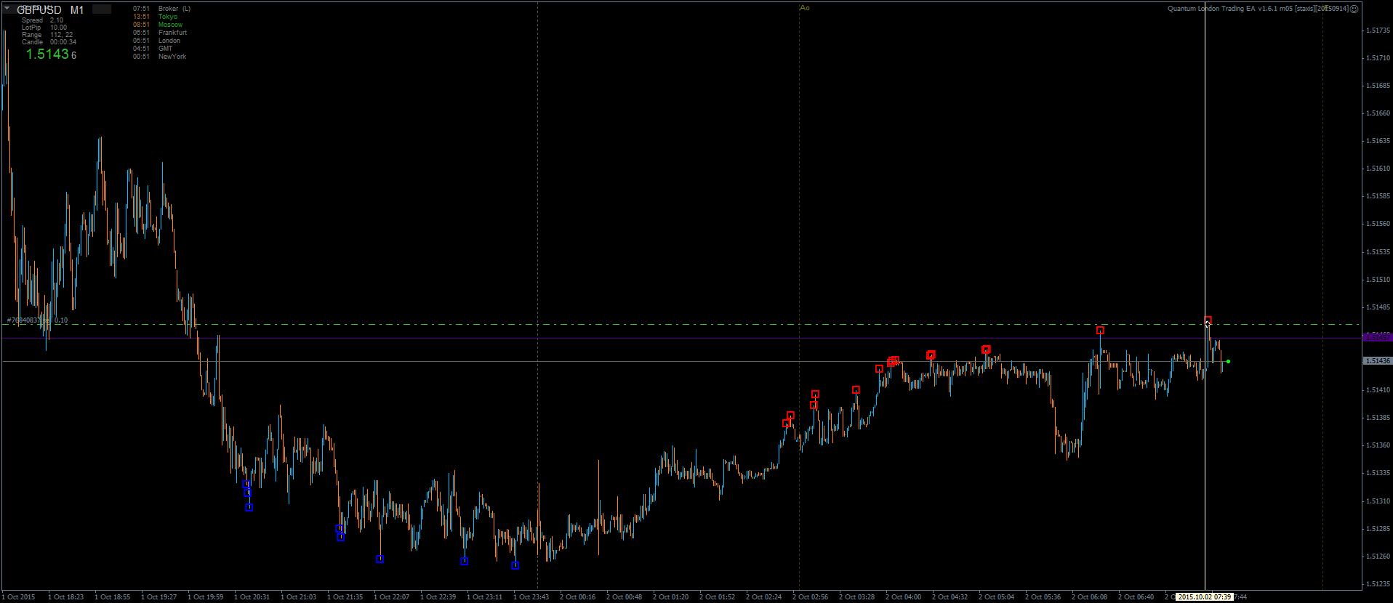
Task: Click the 1.51735 price scale label
Action: click(x=1378, y=31)
